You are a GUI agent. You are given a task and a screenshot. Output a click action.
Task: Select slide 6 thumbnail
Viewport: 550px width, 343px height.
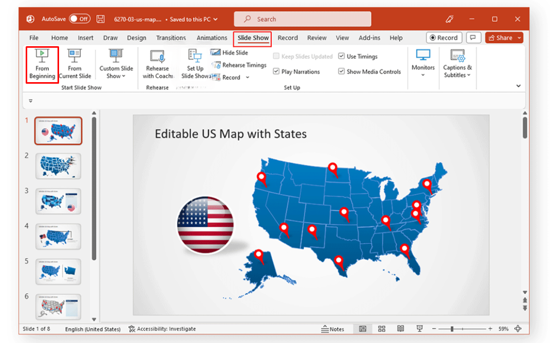58,307
